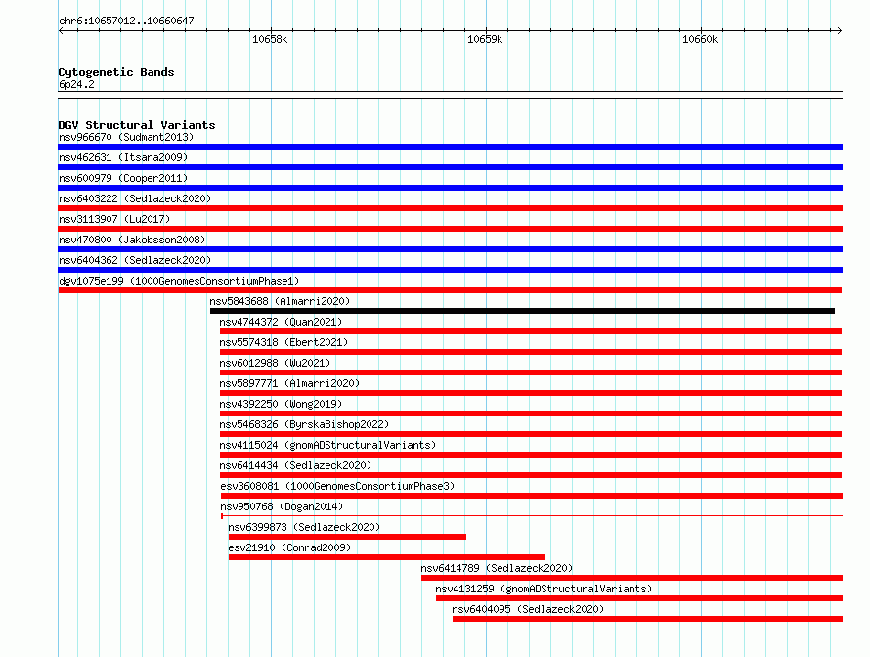
Task: Select the red bar below the nsv6404095 label
Action: coord(647,619)
